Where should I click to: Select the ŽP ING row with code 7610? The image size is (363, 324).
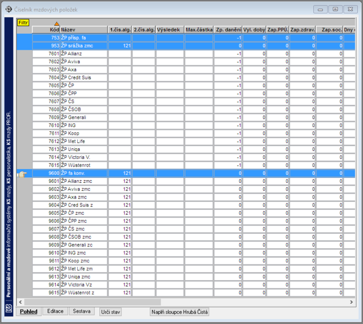coord(186,125)
